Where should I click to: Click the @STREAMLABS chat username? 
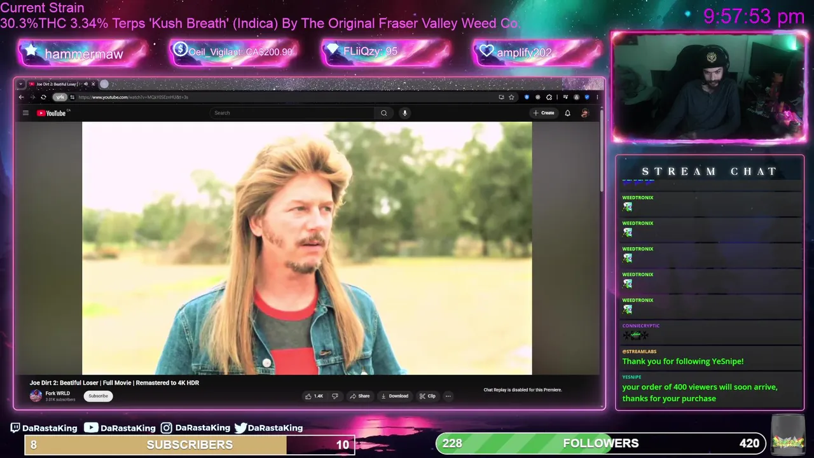(x=639, y=351)
